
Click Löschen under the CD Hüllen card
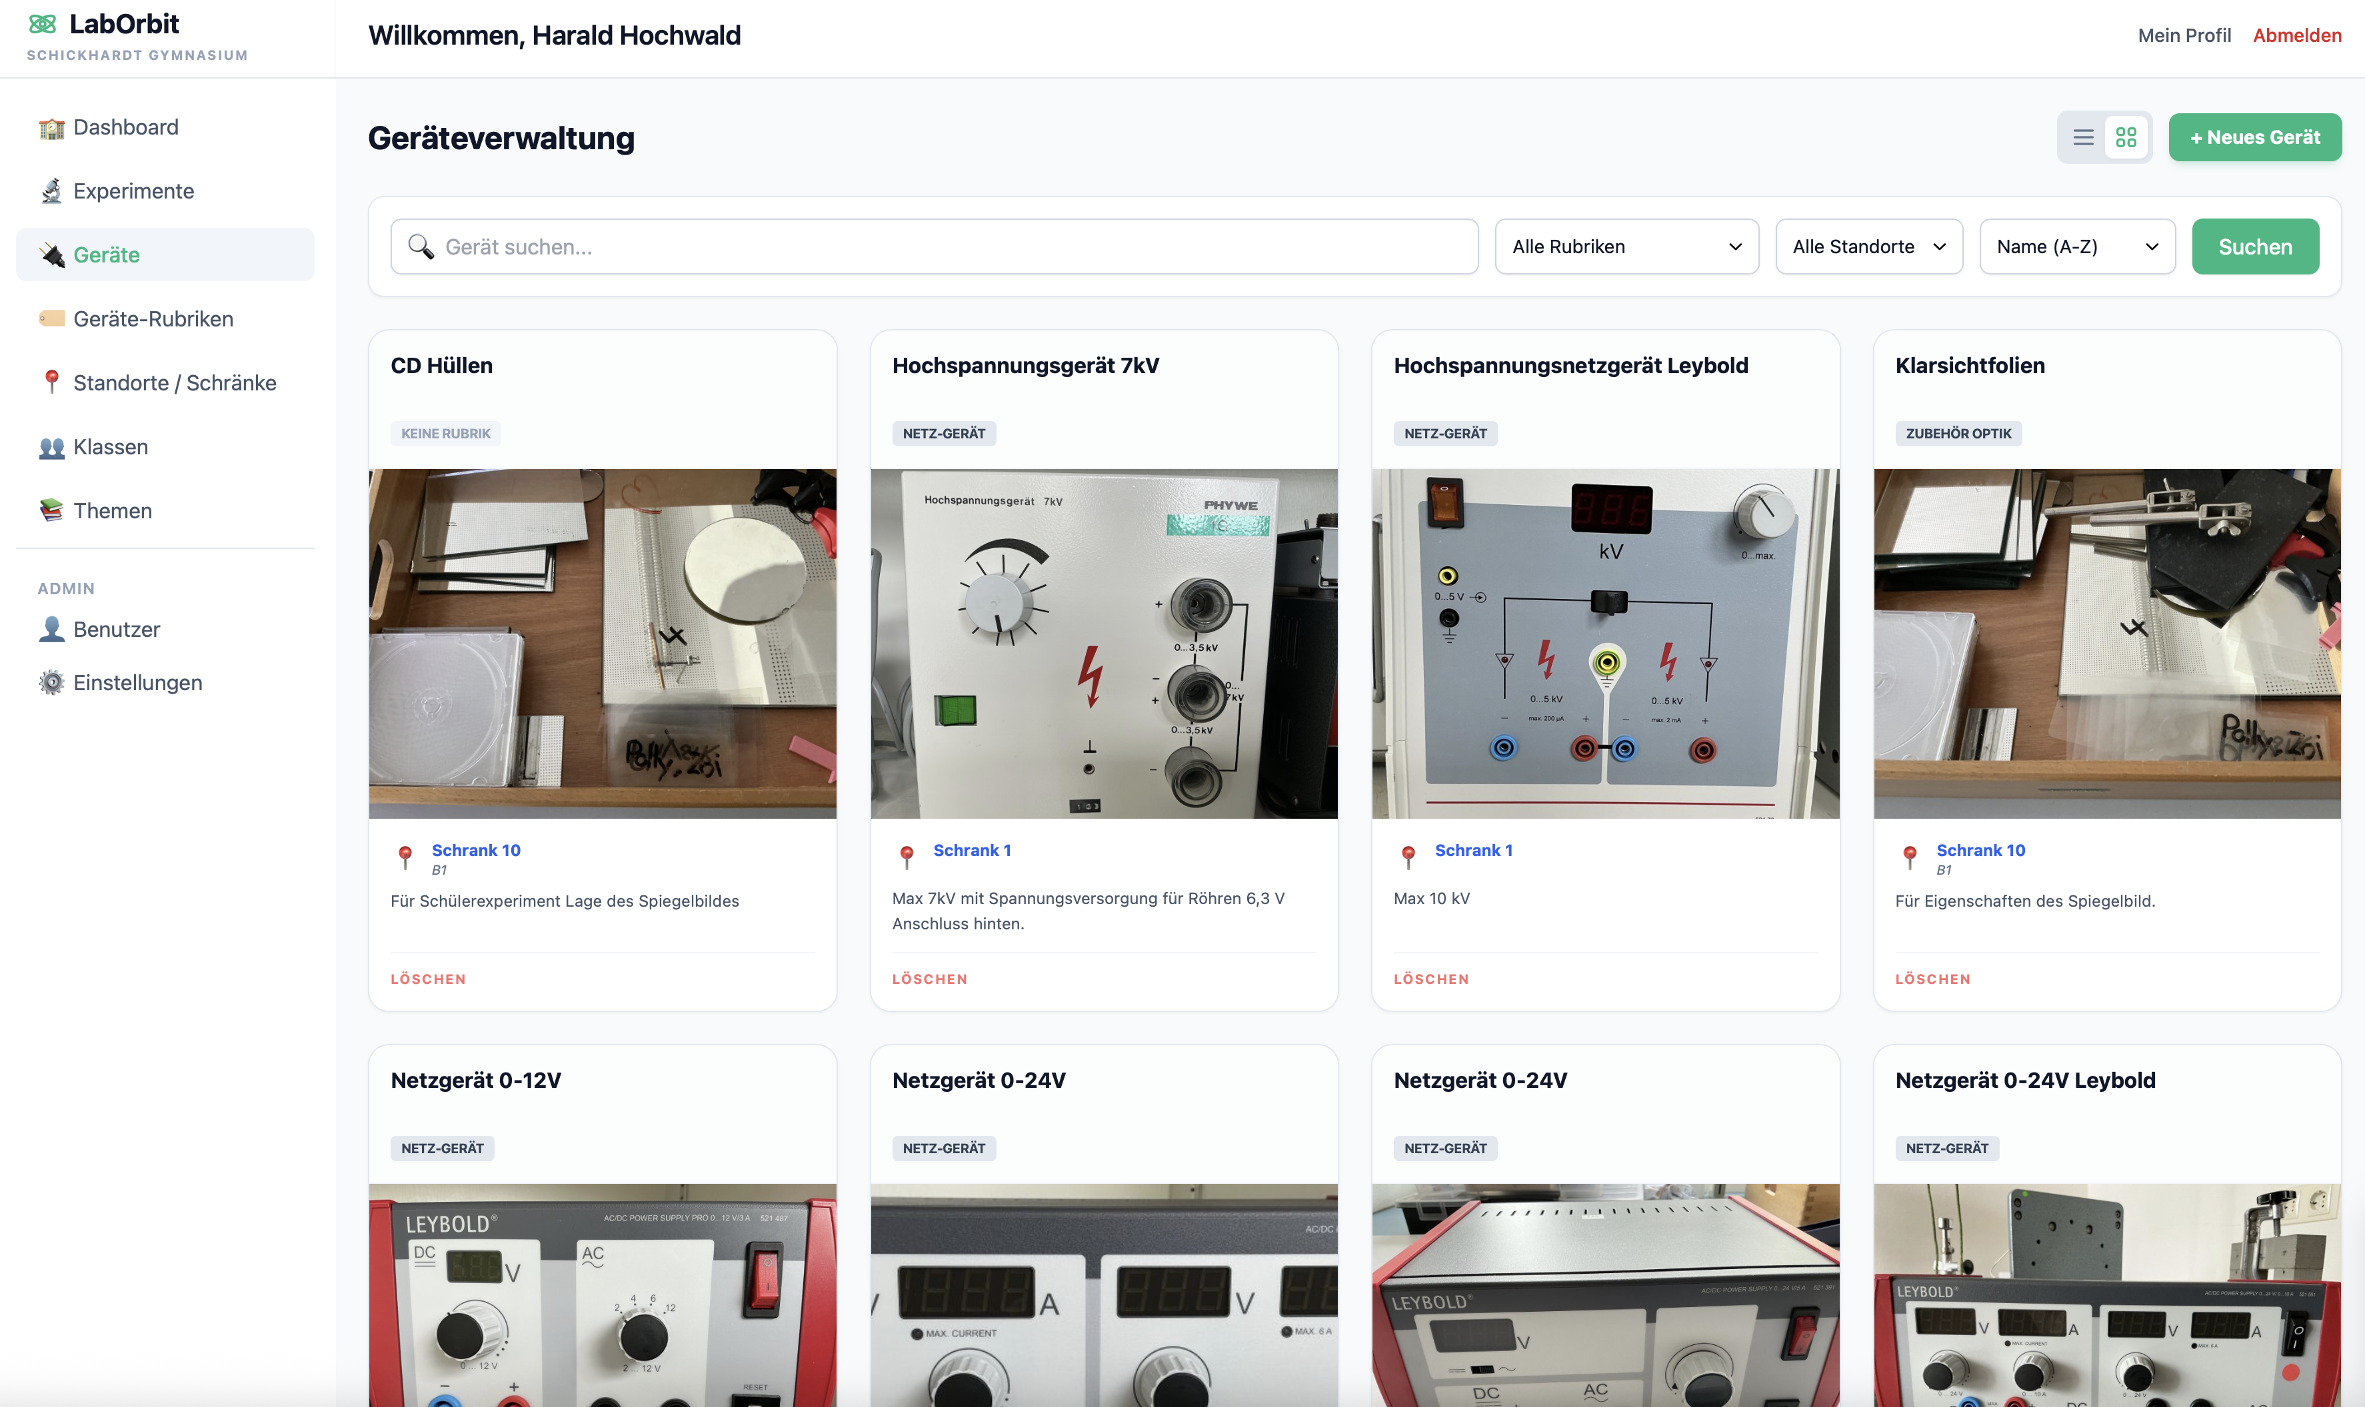point(428,979)
